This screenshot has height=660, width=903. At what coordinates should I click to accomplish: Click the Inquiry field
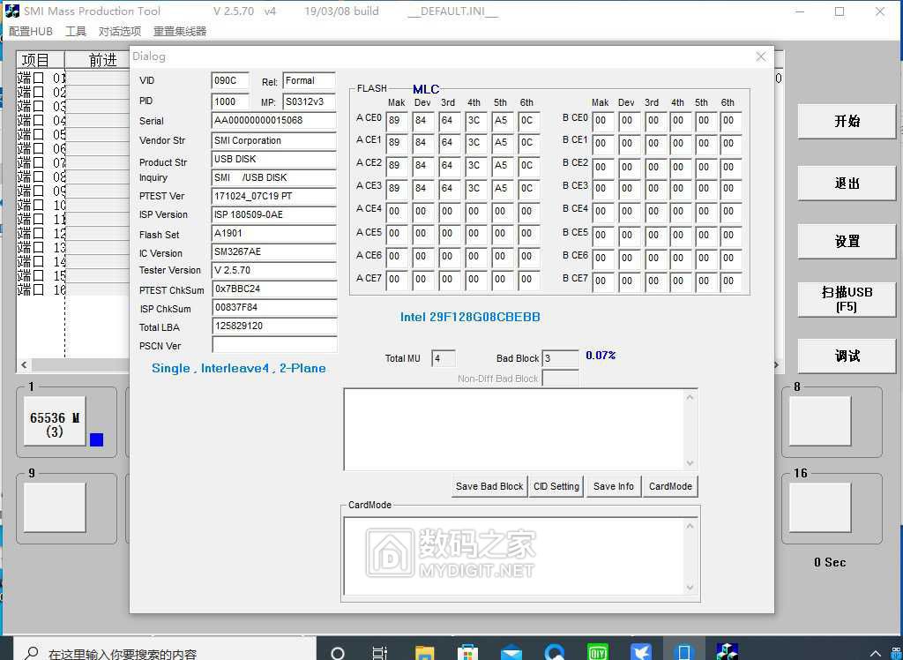(274, 177)
